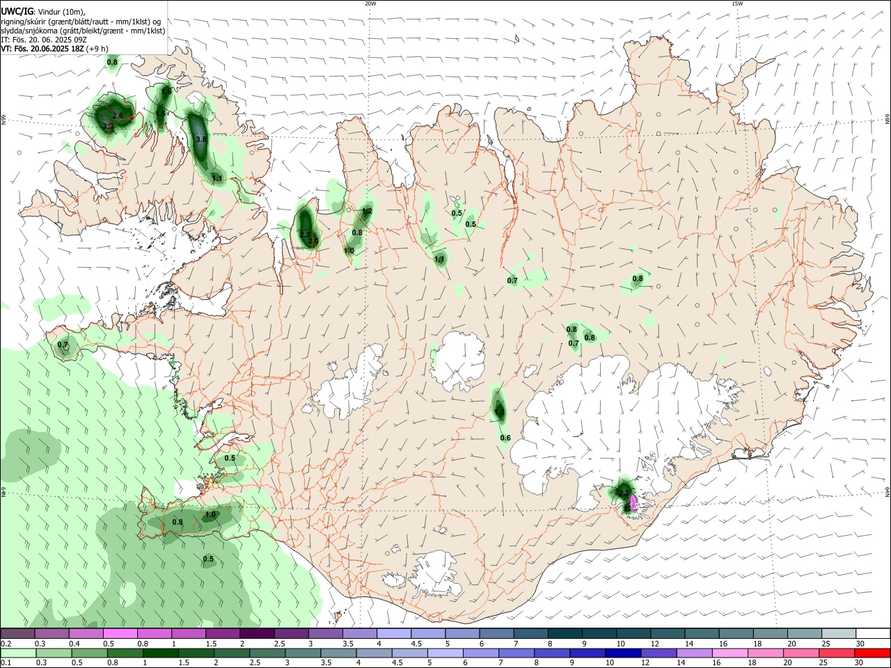The height and width of the screenshot is (668, 891).
Task: Select the dark navy swatch between 10 and 12 in the rain legend
Action: 622,653
